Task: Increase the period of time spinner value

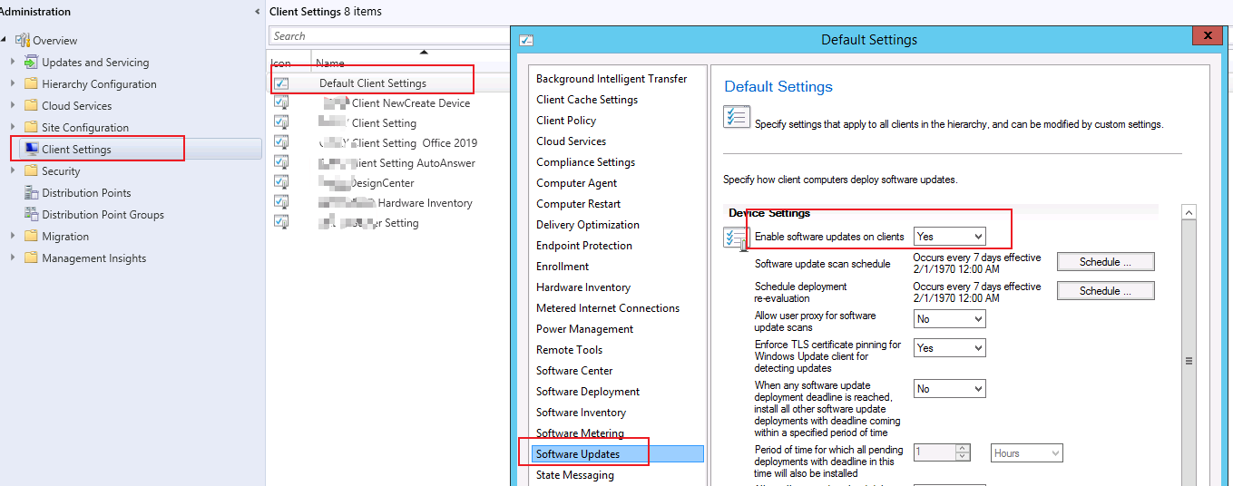Action: (x=963, y=449)
